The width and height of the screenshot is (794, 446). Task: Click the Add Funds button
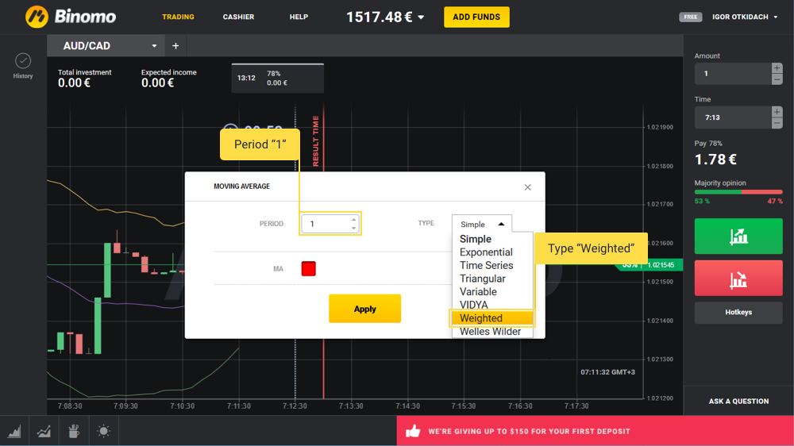coord(476,17)
